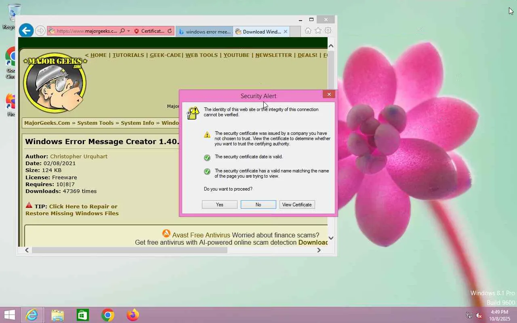Click the horizontal scroll right arrow
Viewport: 517px width, 323px height.
[x=319, y=250]
